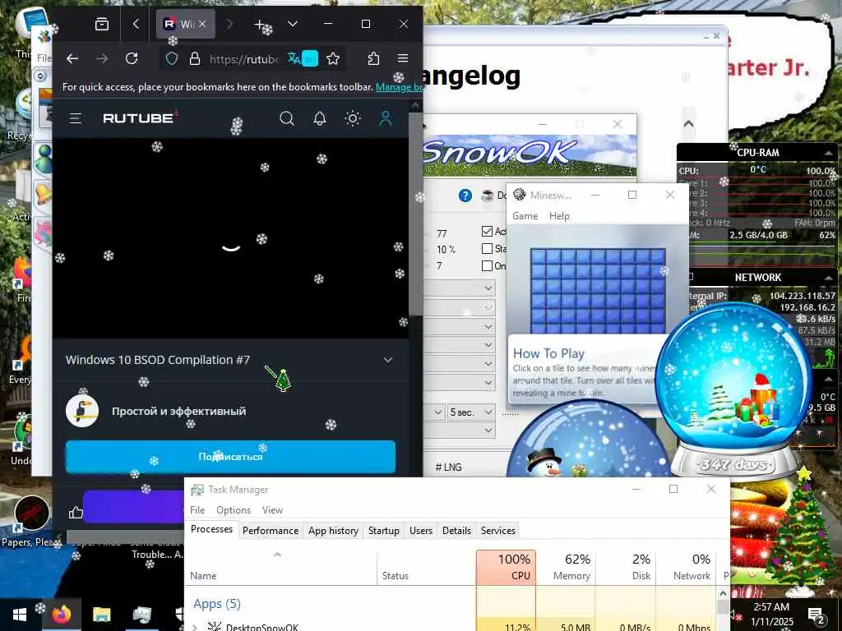Open the Users tab
Image resolution: width=842 pixels, height=631 pixels.
420,530
